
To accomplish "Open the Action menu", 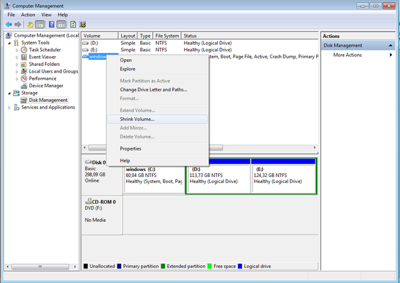I will click(x=28, y=15).
